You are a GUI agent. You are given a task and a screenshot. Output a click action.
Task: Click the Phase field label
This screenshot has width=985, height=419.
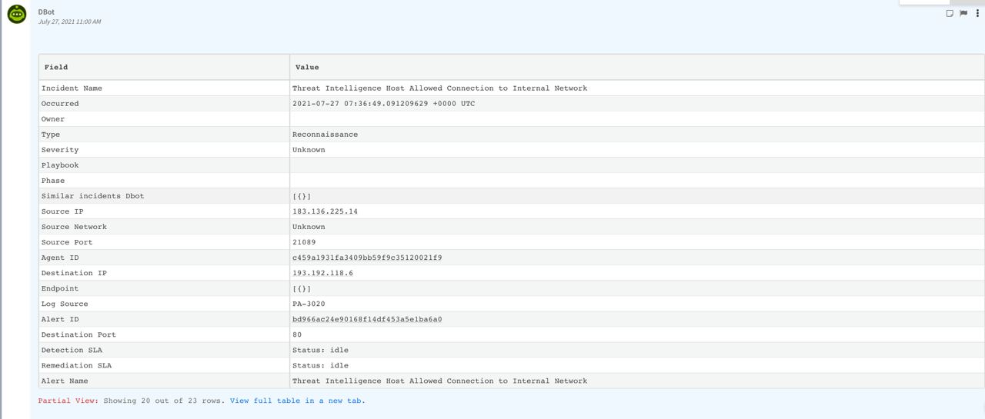[53, 181]
